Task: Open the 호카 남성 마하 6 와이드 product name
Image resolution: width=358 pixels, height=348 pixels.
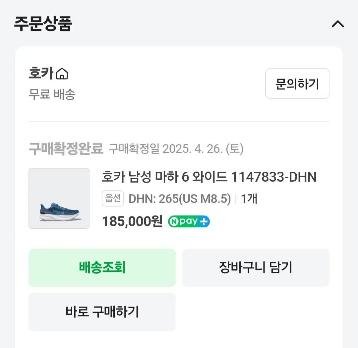Action: [x=164, y=177]
